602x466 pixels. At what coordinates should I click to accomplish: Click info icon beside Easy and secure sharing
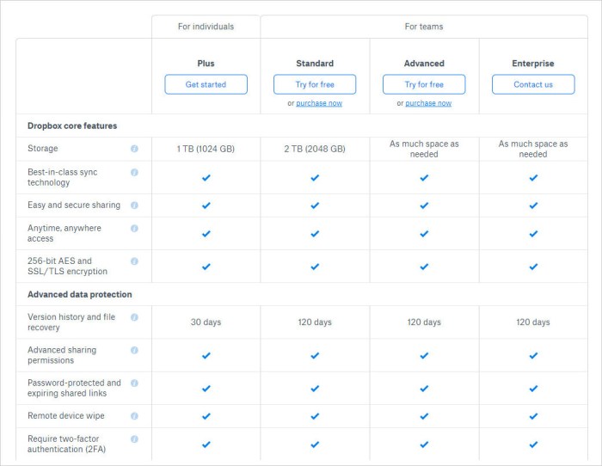tap(134, 205)
